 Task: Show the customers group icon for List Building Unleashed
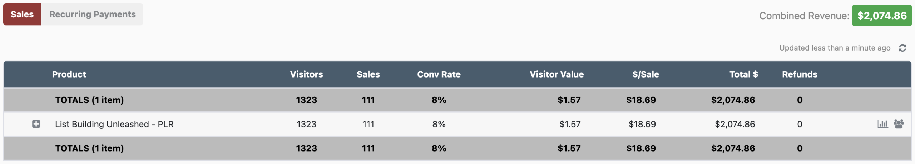899,124
